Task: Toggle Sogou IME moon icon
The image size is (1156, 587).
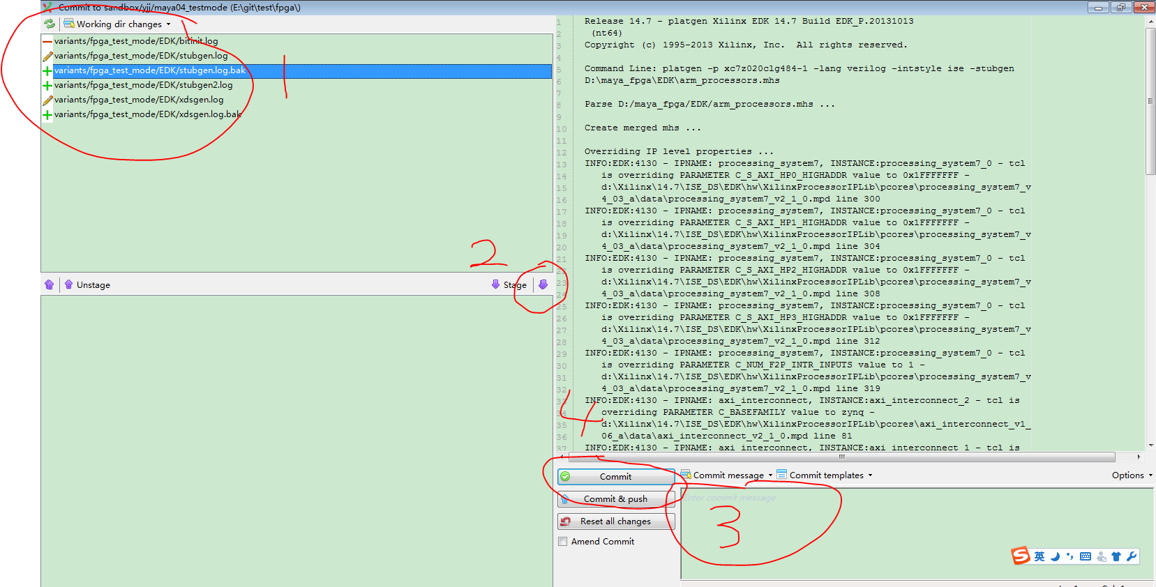Action: coord(1055,556)
